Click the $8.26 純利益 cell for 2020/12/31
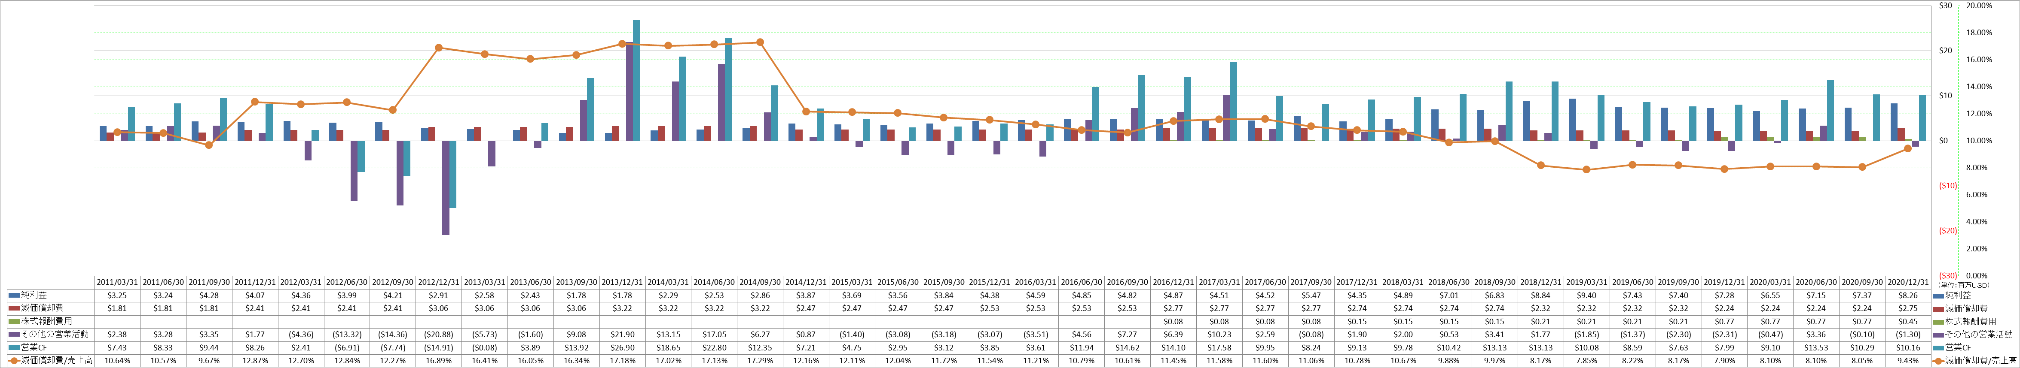 pyautogui.click(x=1908, y=295)
